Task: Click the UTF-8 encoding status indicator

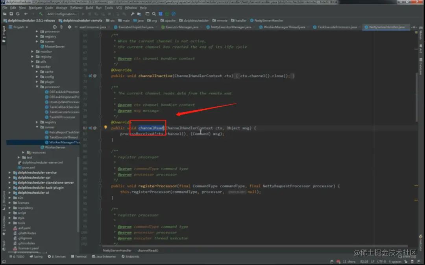Action: [x=381, y=261]
